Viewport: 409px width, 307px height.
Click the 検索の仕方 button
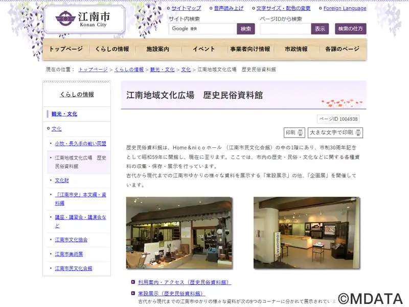[351, 29]
